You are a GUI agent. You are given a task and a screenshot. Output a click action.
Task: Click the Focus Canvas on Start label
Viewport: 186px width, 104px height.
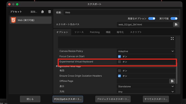[72, 56]
